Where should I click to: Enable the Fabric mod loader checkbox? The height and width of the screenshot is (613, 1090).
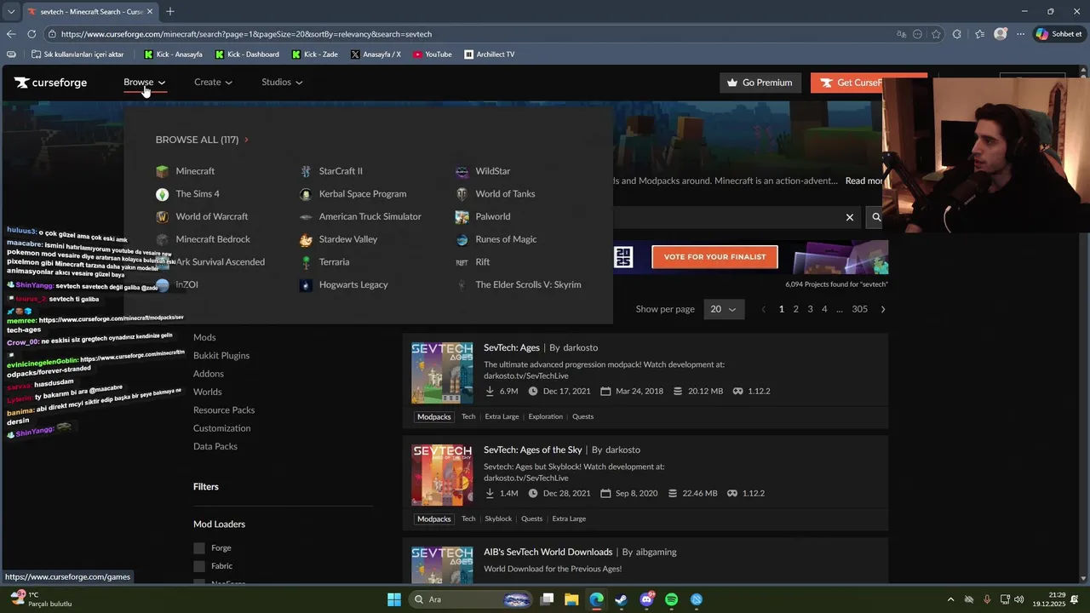(199, 566)
